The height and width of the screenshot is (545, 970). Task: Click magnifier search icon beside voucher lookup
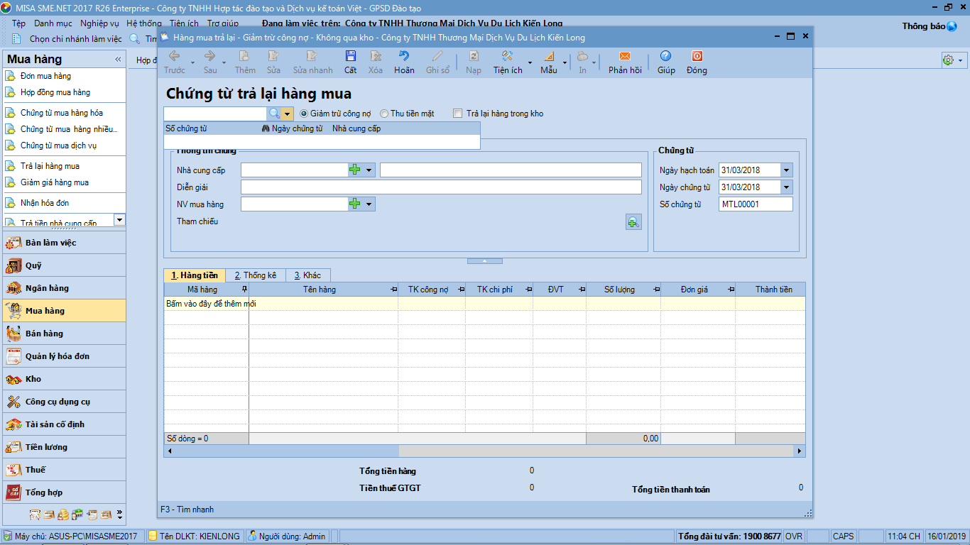coord(274,114)
